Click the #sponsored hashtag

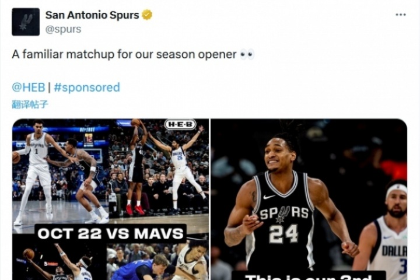point(87,87)
